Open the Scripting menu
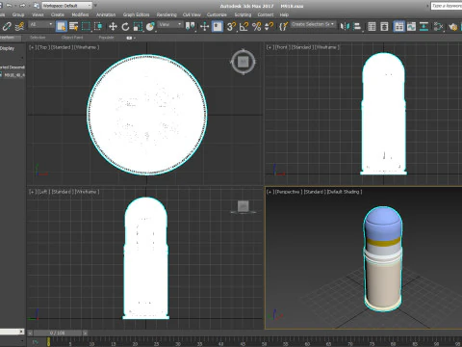 coord(243,14)
